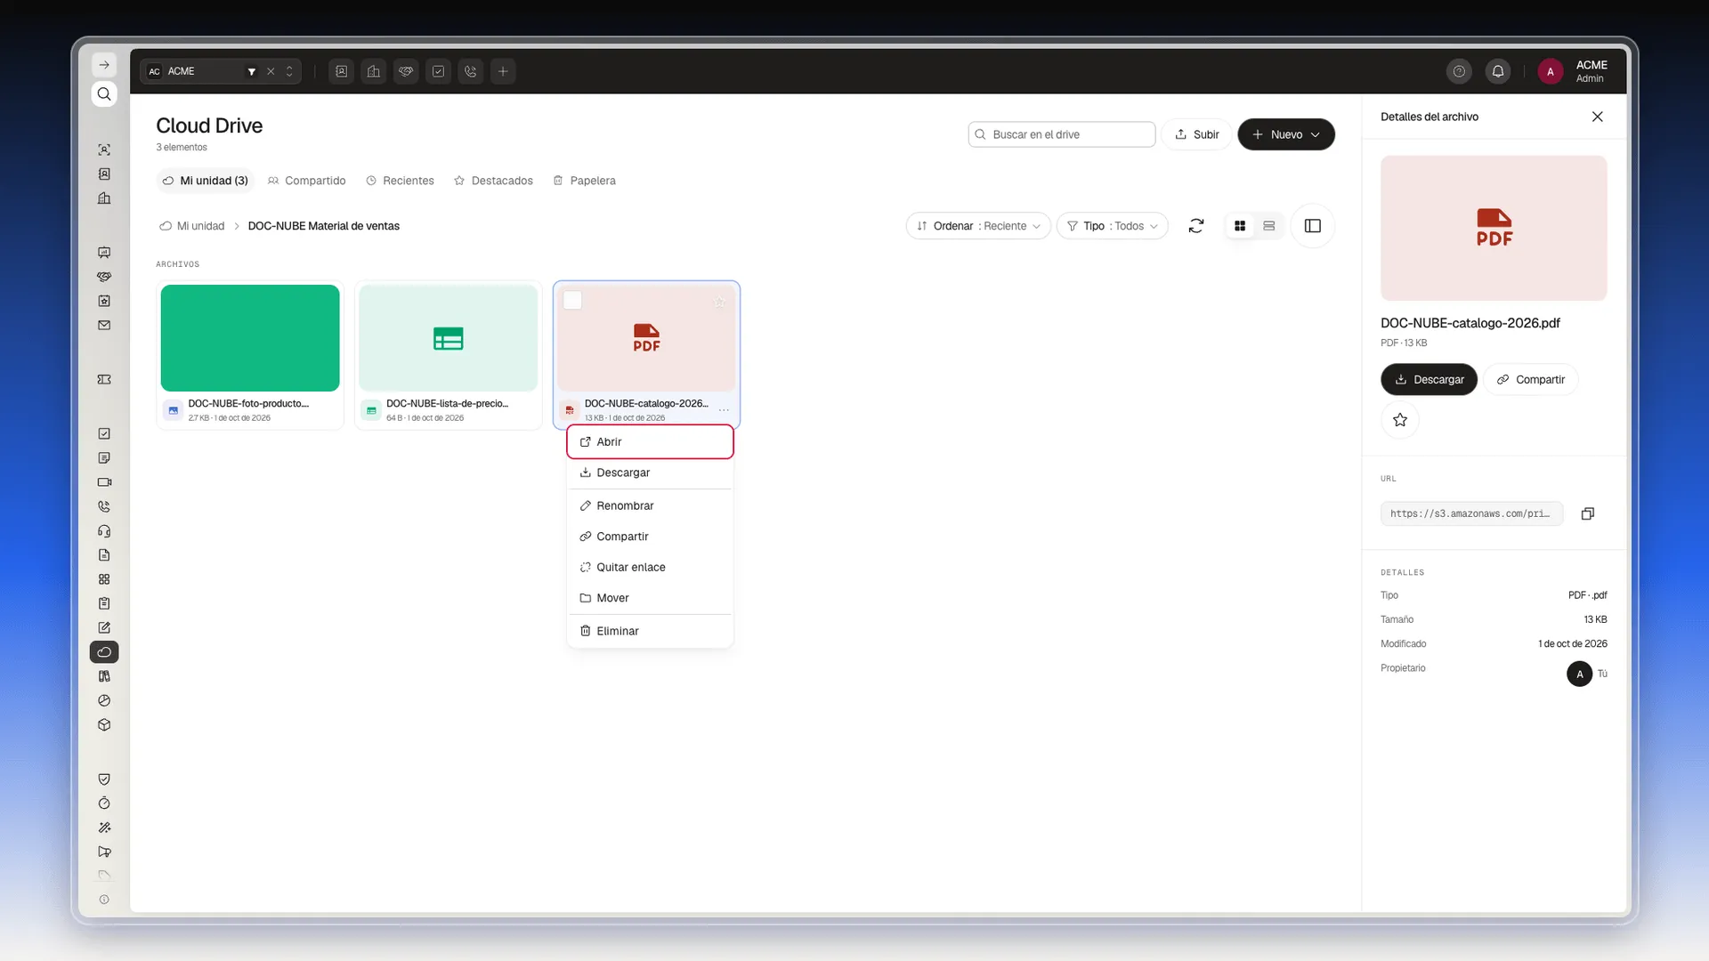Screen dimensions: 1709x961
Task: Go to Mi unidad breadcrumb link
Action: [x=192, y=226]
